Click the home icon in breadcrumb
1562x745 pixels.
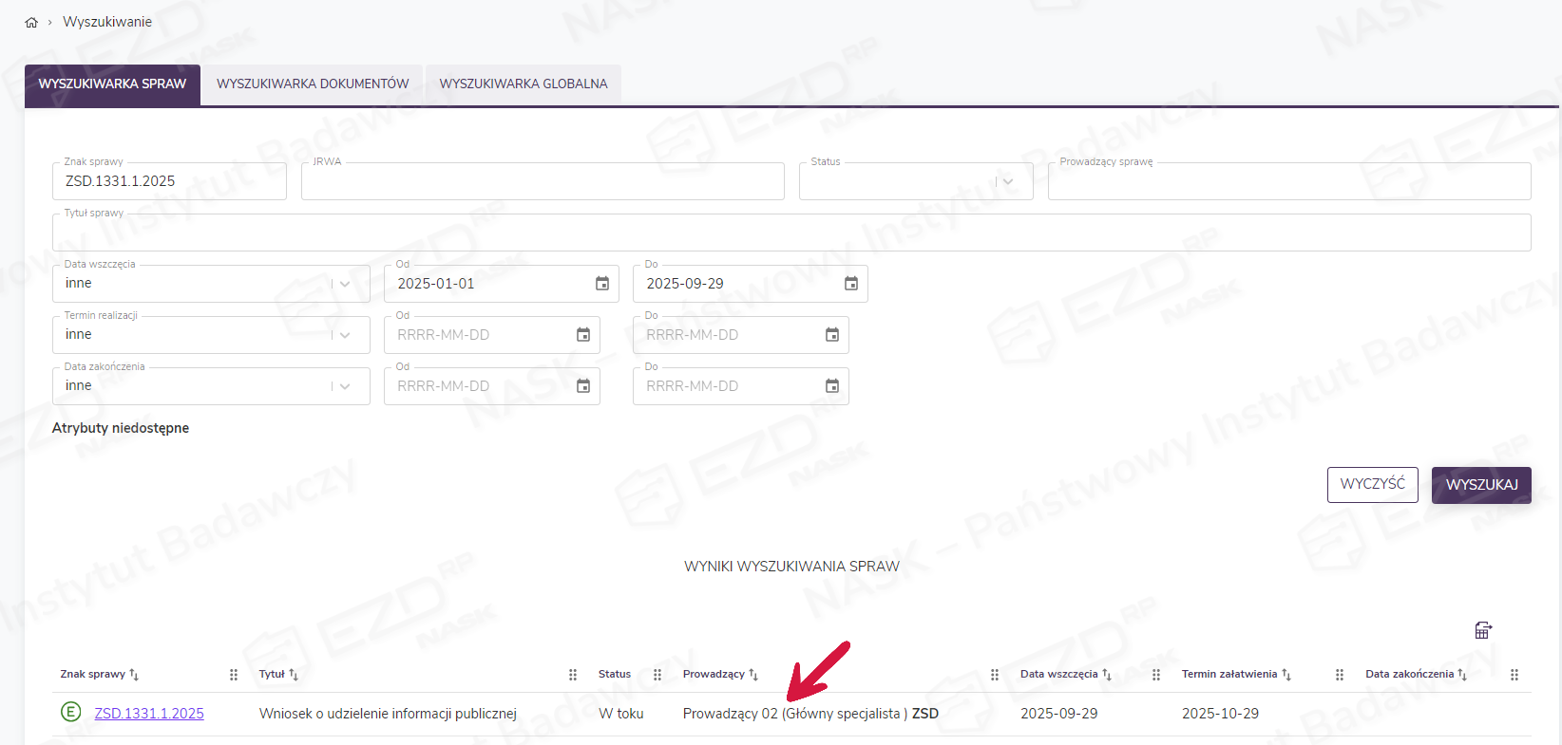[x=31, y=23]
